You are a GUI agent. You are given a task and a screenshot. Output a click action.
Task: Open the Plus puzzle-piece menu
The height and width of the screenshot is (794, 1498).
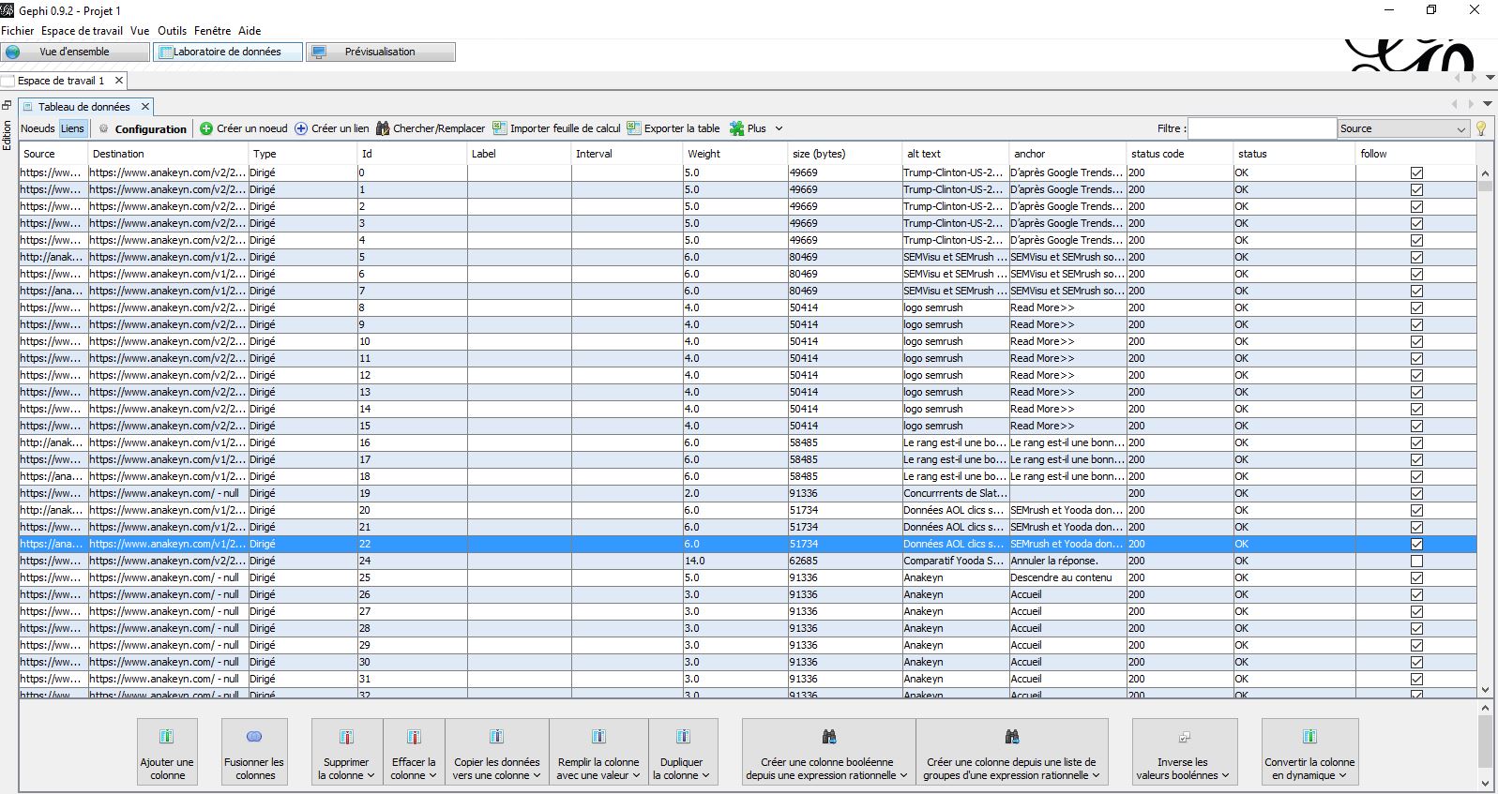click(737, 128)
